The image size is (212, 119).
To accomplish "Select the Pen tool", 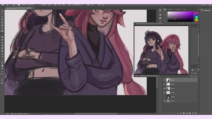I will 2,54.
